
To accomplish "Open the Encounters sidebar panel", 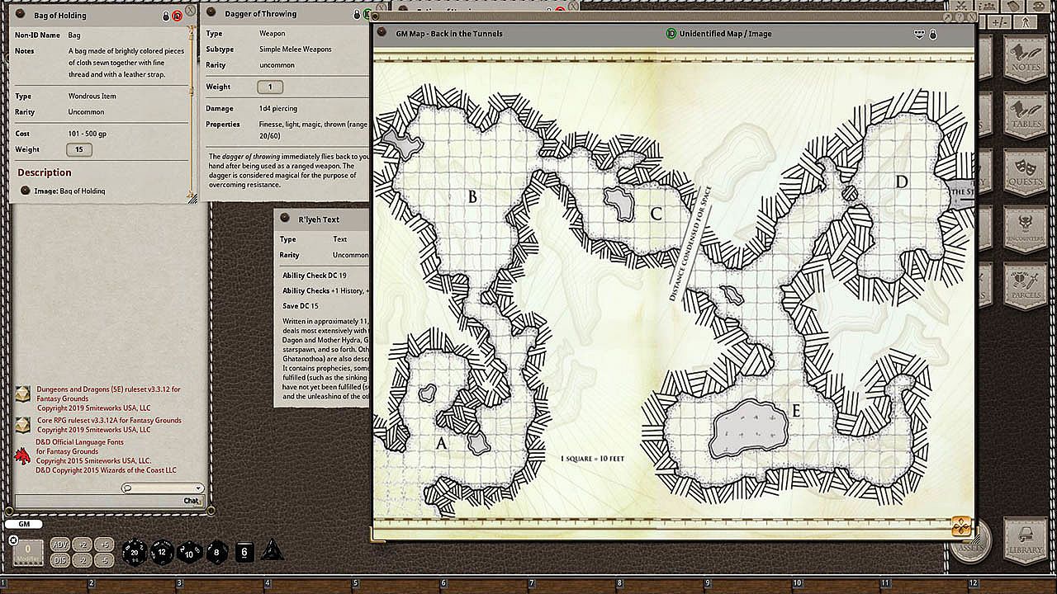I will click(1026, 229).
